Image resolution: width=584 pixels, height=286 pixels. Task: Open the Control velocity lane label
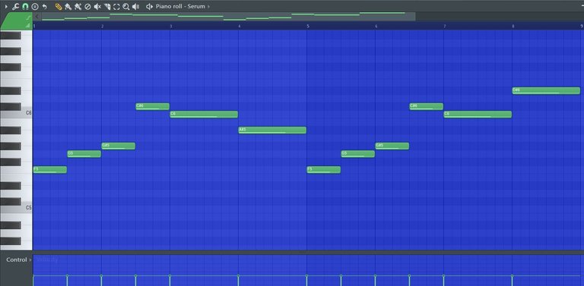[17, 259]
